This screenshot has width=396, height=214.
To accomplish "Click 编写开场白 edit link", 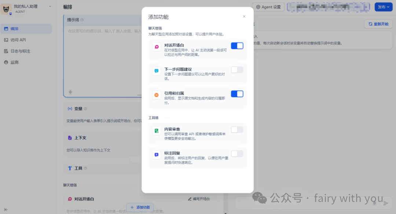I will [199, 199].
